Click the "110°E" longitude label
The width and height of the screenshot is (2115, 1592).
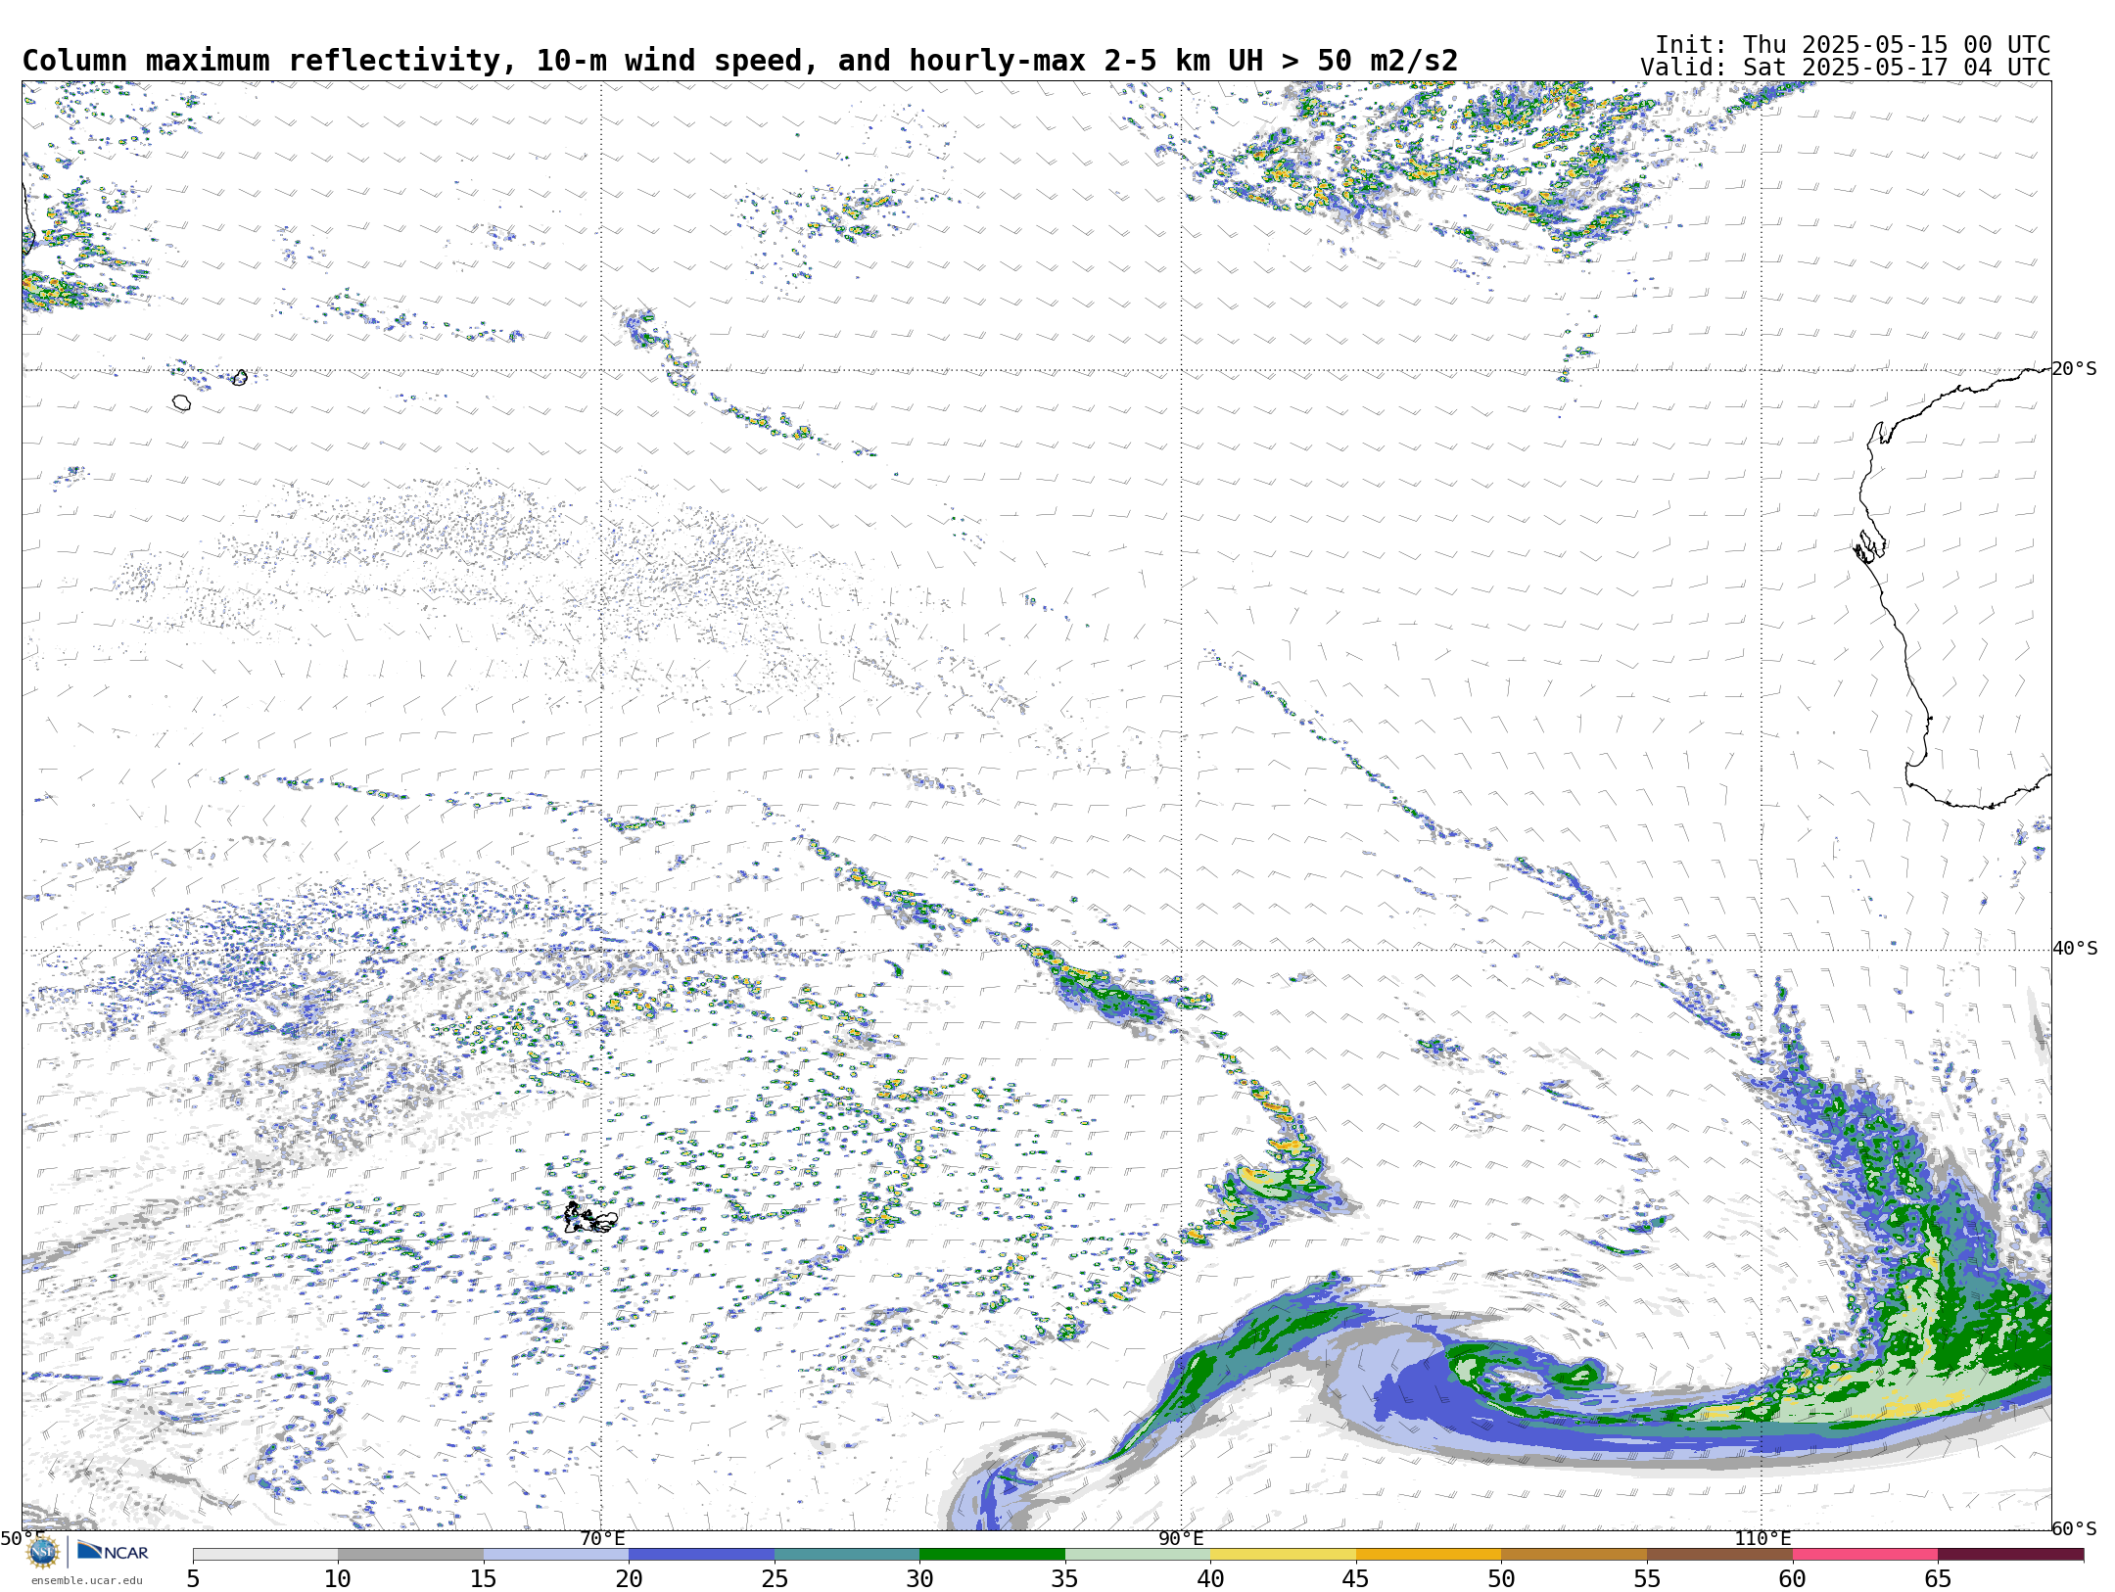click(1762, 1539)
